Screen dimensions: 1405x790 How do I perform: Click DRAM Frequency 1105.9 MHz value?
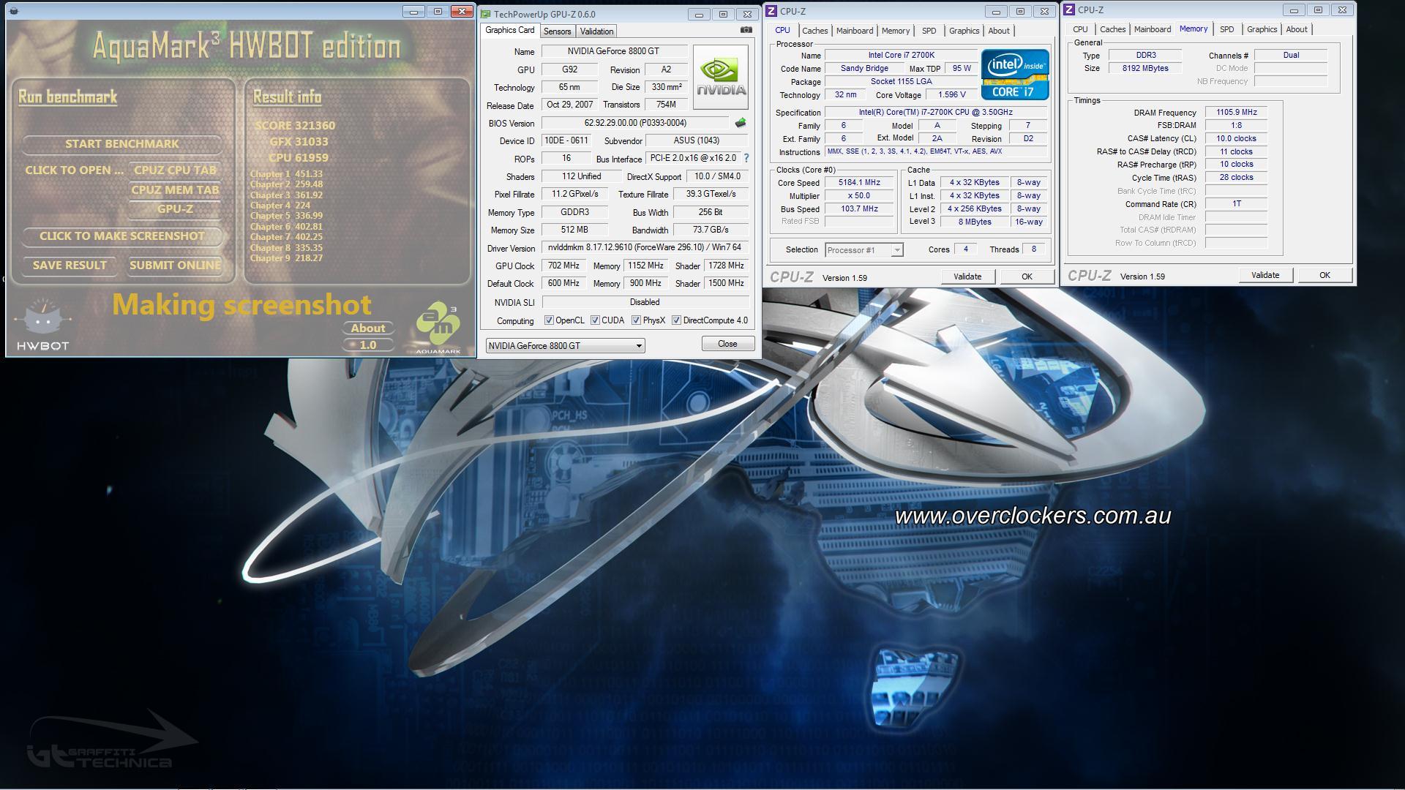1236,113
